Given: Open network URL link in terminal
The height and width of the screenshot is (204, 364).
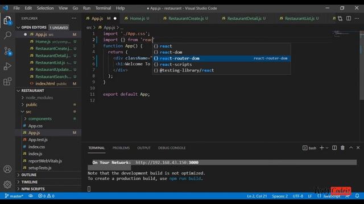Looking at the screenshot, I should pyautogui.click(x=167, y=163).
